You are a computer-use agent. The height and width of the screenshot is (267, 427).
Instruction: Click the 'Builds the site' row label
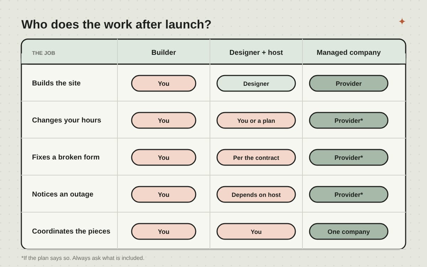coord(56,83)
